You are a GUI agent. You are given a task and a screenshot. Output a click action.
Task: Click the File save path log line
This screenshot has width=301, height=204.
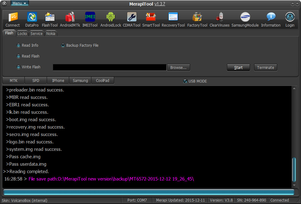(99, 179)
